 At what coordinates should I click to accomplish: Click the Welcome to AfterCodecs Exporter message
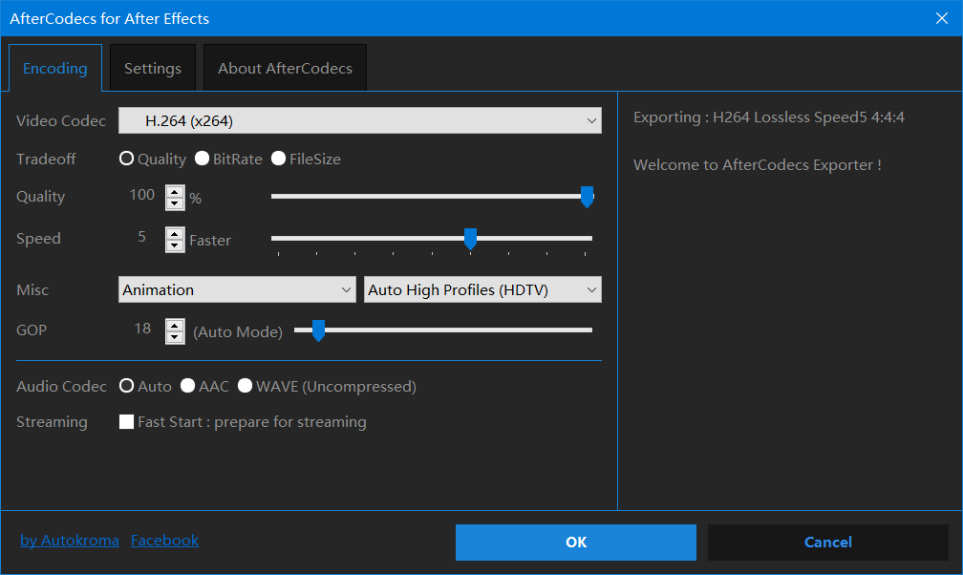[758, 165]
